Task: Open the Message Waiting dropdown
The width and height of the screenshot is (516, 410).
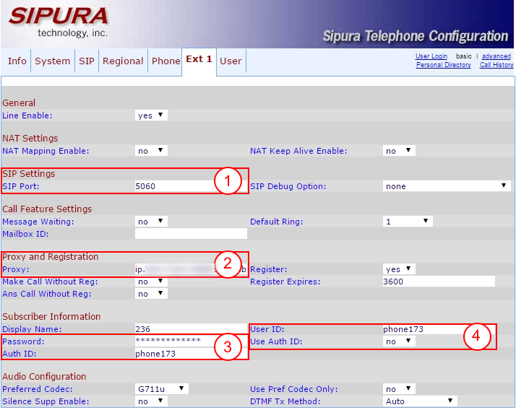Action: point(151,222)
